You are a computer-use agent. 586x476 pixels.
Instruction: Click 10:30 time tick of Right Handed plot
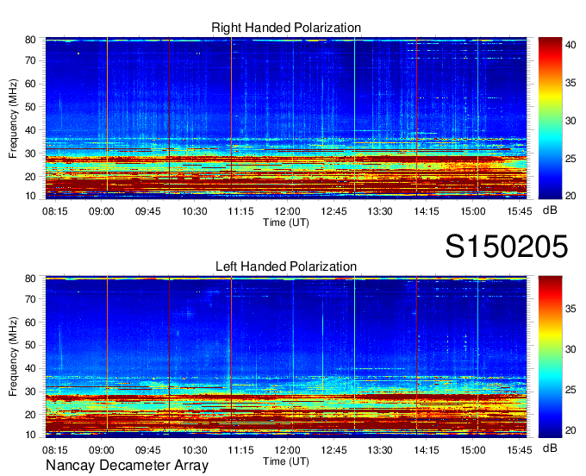pos(195,211)
